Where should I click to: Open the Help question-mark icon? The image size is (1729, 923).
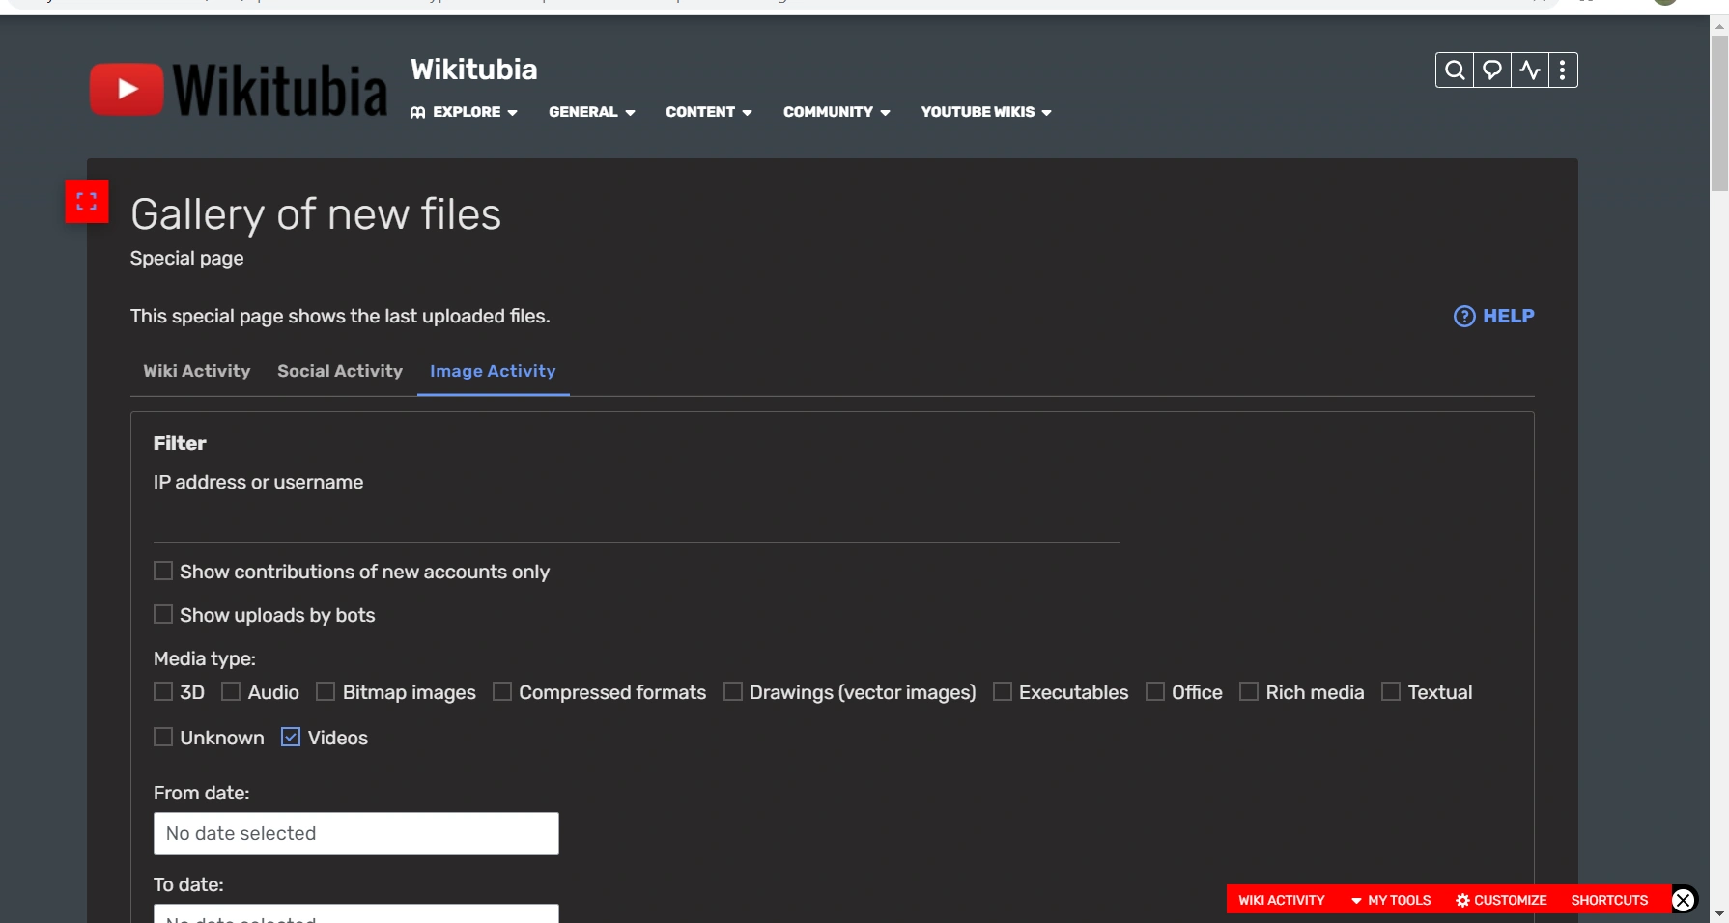tap(1463, 316)
